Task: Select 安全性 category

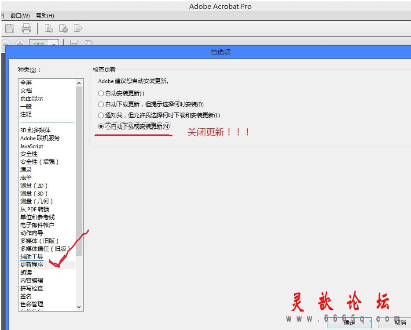Action: [x=29, y=154]
